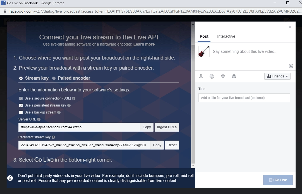Click the Facebook favicon in title bar
Image resolution: width=302 pixels, height=194 pixels.
point(3,3)
